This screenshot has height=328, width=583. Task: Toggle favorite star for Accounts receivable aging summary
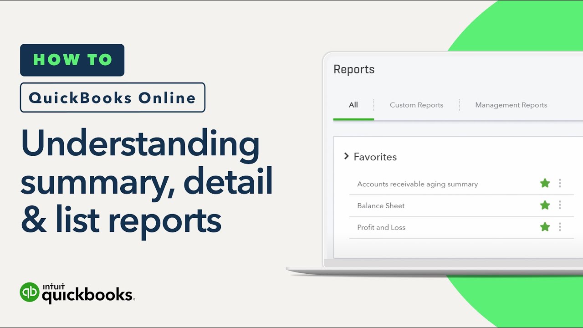545,183
